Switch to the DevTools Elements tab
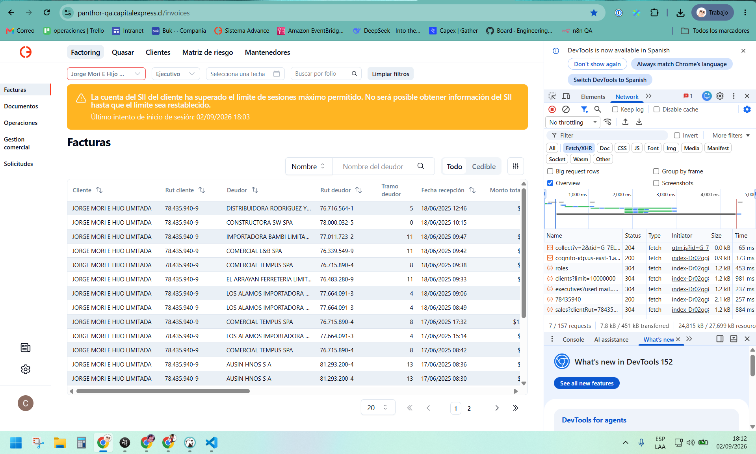 (x=593, y=97)
